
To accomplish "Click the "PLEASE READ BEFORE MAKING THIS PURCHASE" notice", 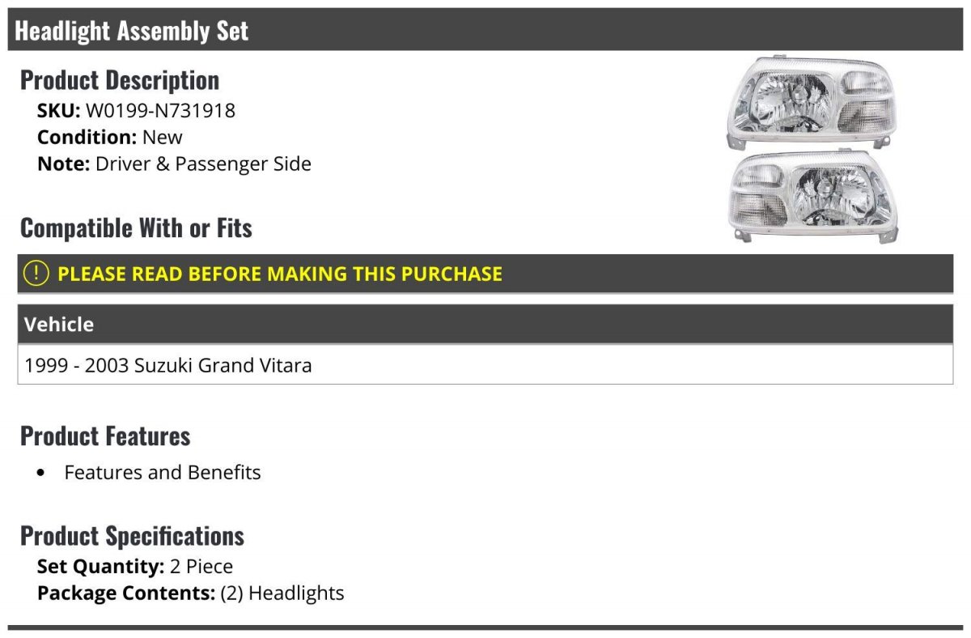I will 279,274.
